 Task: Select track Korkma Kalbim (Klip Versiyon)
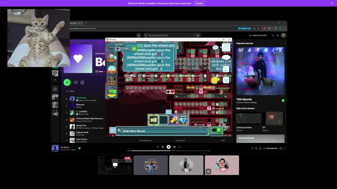tap(84, 120)
